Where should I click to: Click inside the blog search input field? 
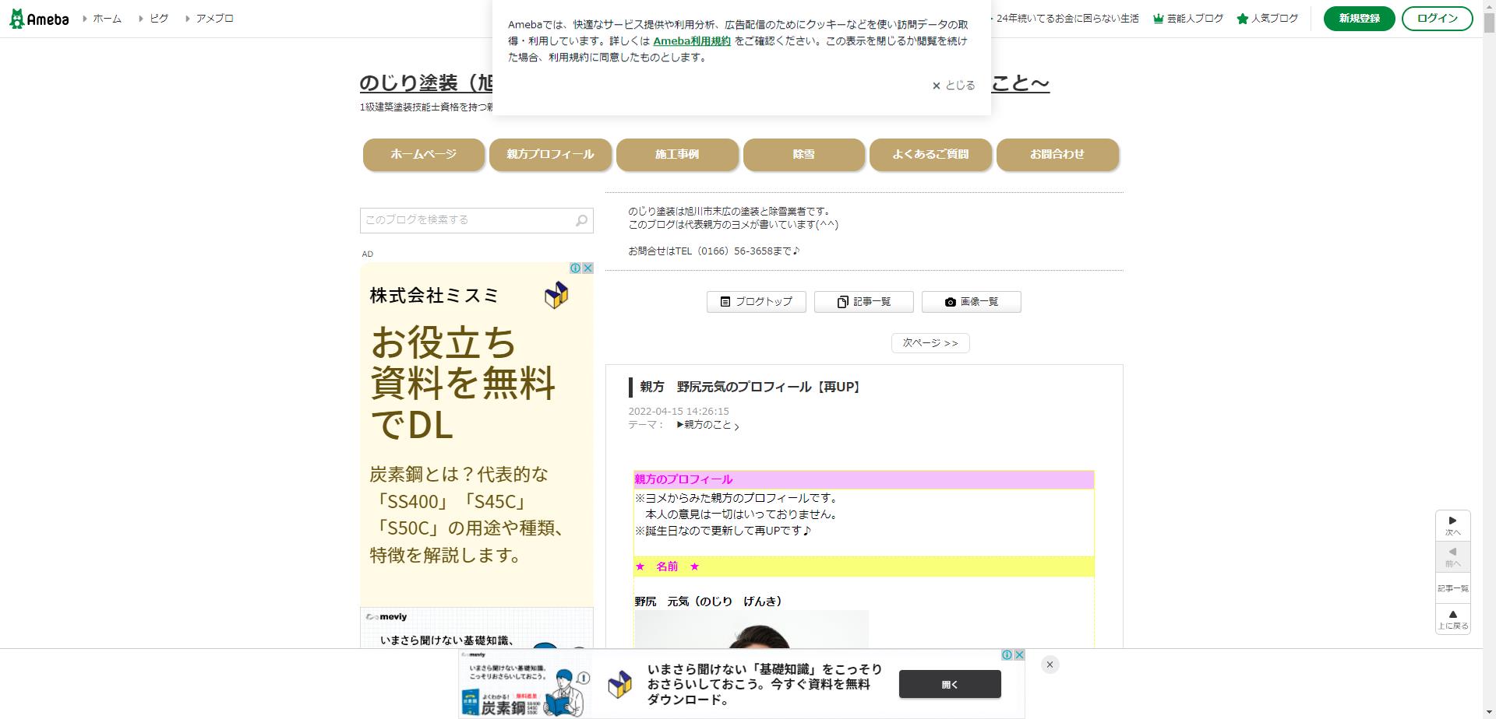460,220
